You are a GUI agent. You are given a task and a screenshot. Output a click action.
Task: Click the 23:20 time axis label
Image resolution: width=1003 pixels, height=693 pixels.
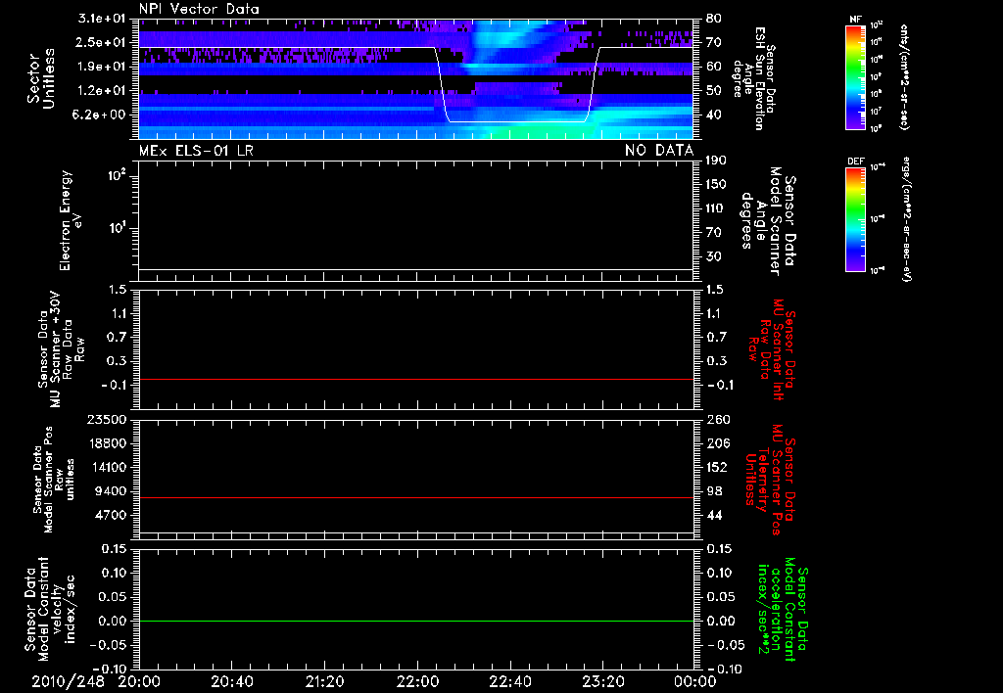click(603, 681)
